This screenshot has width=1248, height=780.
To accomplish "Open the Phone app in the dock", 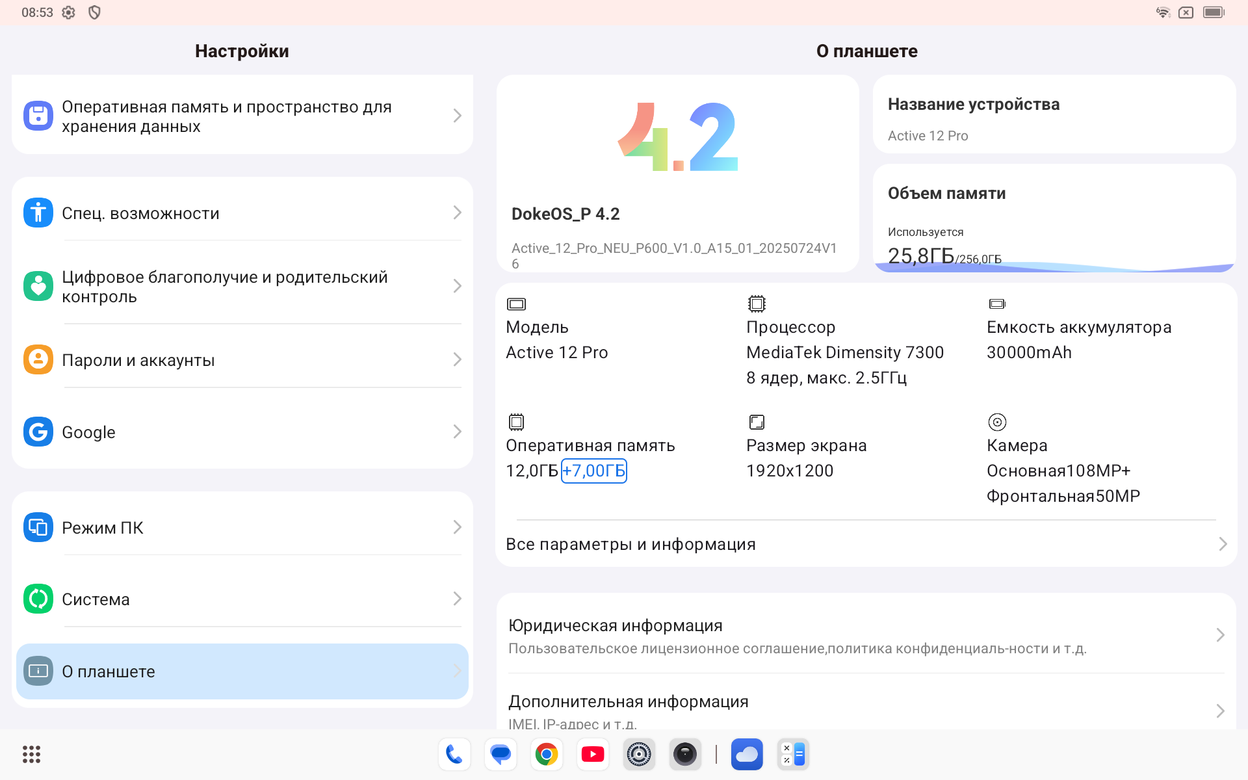I will [454, 754].
